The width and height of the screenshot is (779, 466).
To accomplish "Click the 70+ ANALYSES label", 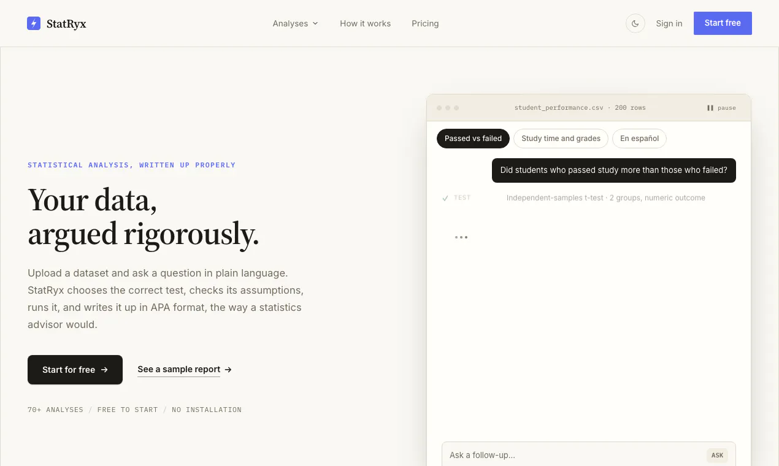I will click(55, 410).
